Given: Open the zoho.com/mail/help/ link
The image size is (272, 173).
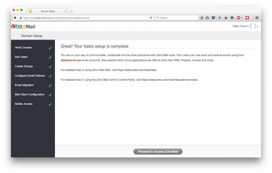Looking at the screenshot, I should tap(137, 70).
